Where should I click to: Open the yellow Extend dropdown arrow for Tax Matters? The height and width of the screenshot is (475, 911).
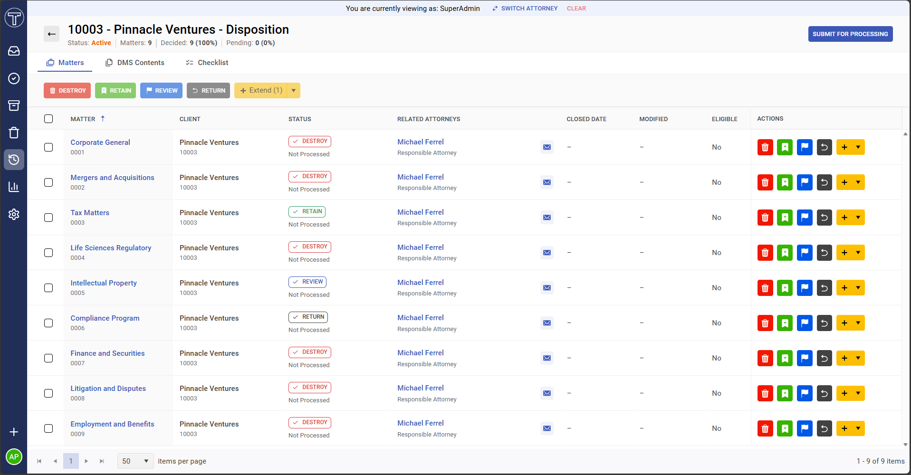coord(859,217)
